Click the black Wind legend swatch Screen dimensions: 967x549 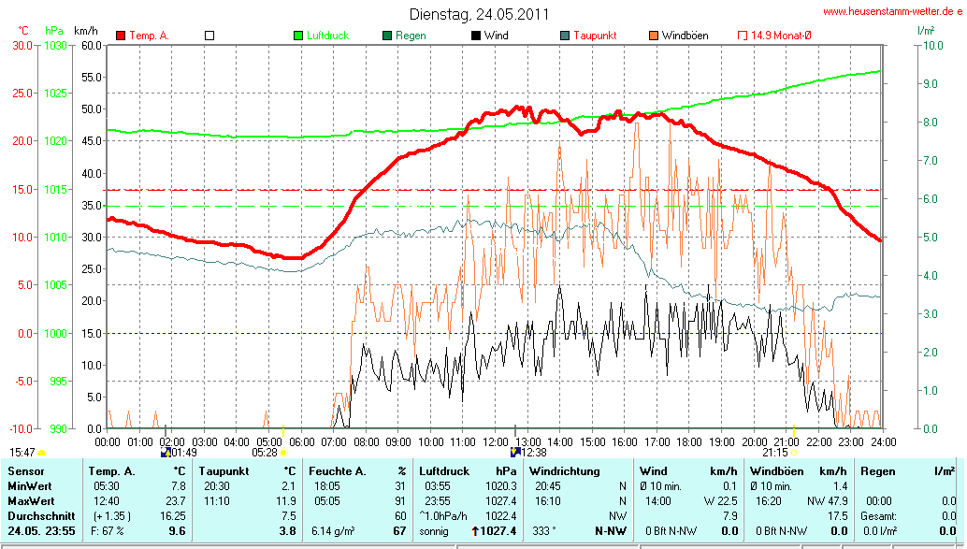click(476, 36)
